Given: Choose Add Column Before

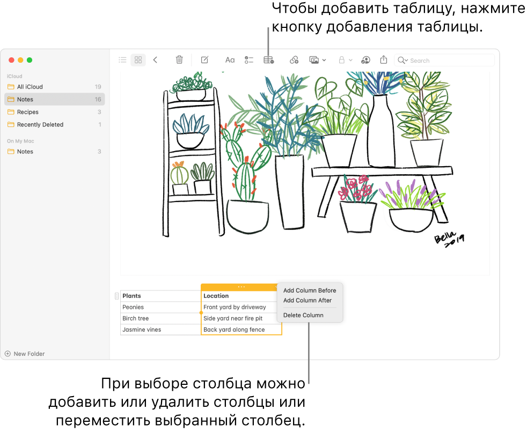Looking at the screenshot, I should point(310,291).
